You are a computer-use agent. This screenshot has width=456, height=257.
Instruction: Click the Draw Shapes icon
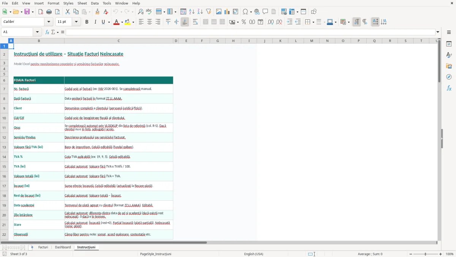[x=314, y=12]
